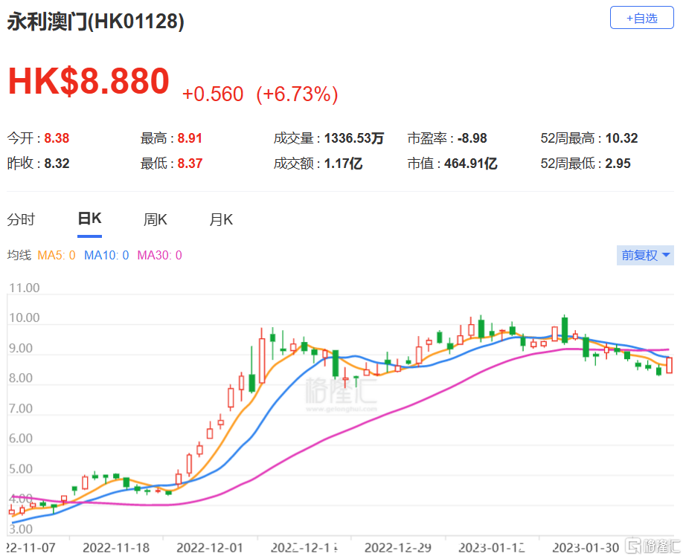Click the price change +0.560 value

[x=213, y=94]
